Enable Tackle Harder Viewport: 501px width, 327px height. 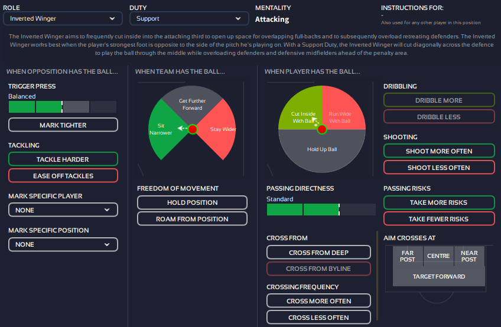[63, 159]
